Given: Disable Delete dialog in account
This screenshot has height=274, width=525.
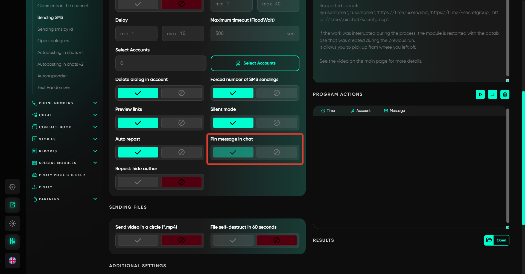Looking at the screenshot, I should (181, 93).
